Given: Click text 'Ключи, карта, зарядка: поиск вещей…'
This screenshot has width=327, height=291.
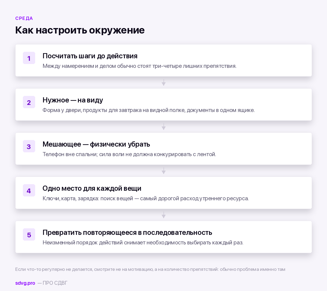Looking at the screenshot, I should 146,198.
